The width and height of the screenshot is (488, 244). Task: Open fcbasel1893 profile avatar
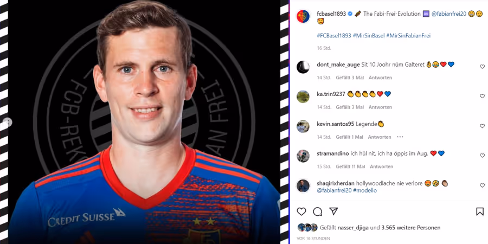point(303,16)
